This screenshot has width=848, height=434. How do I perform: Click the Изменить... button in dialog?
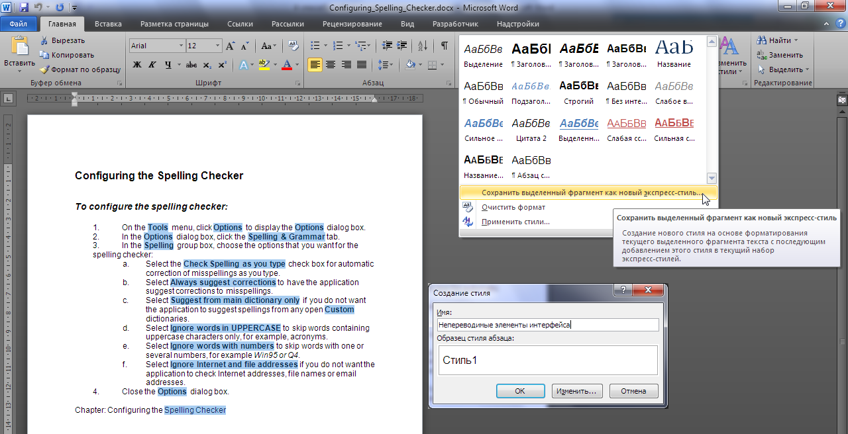pyautogui.click(x=576, y=391)
